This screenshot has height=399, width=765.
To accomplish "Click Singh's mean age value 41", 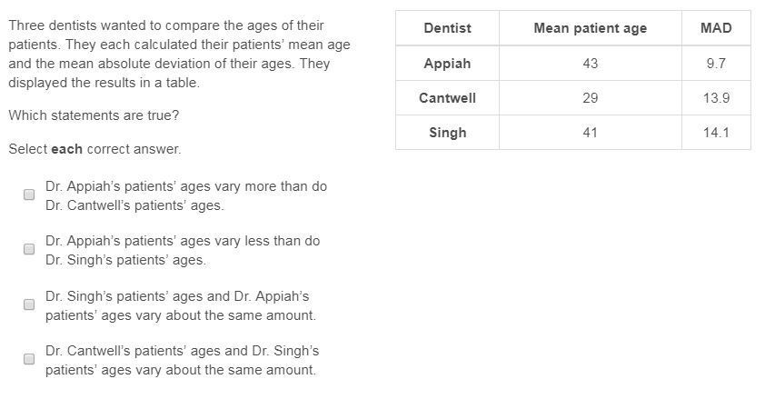I will pos(591,133).
